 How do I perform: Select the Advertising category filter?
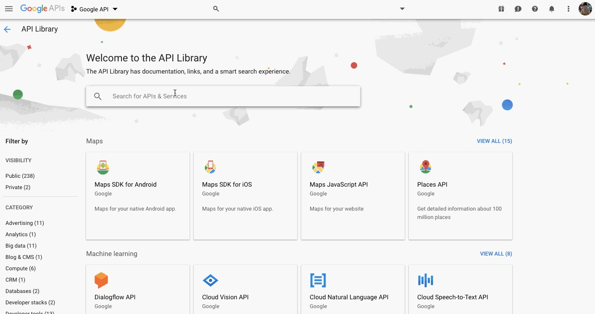24,223
